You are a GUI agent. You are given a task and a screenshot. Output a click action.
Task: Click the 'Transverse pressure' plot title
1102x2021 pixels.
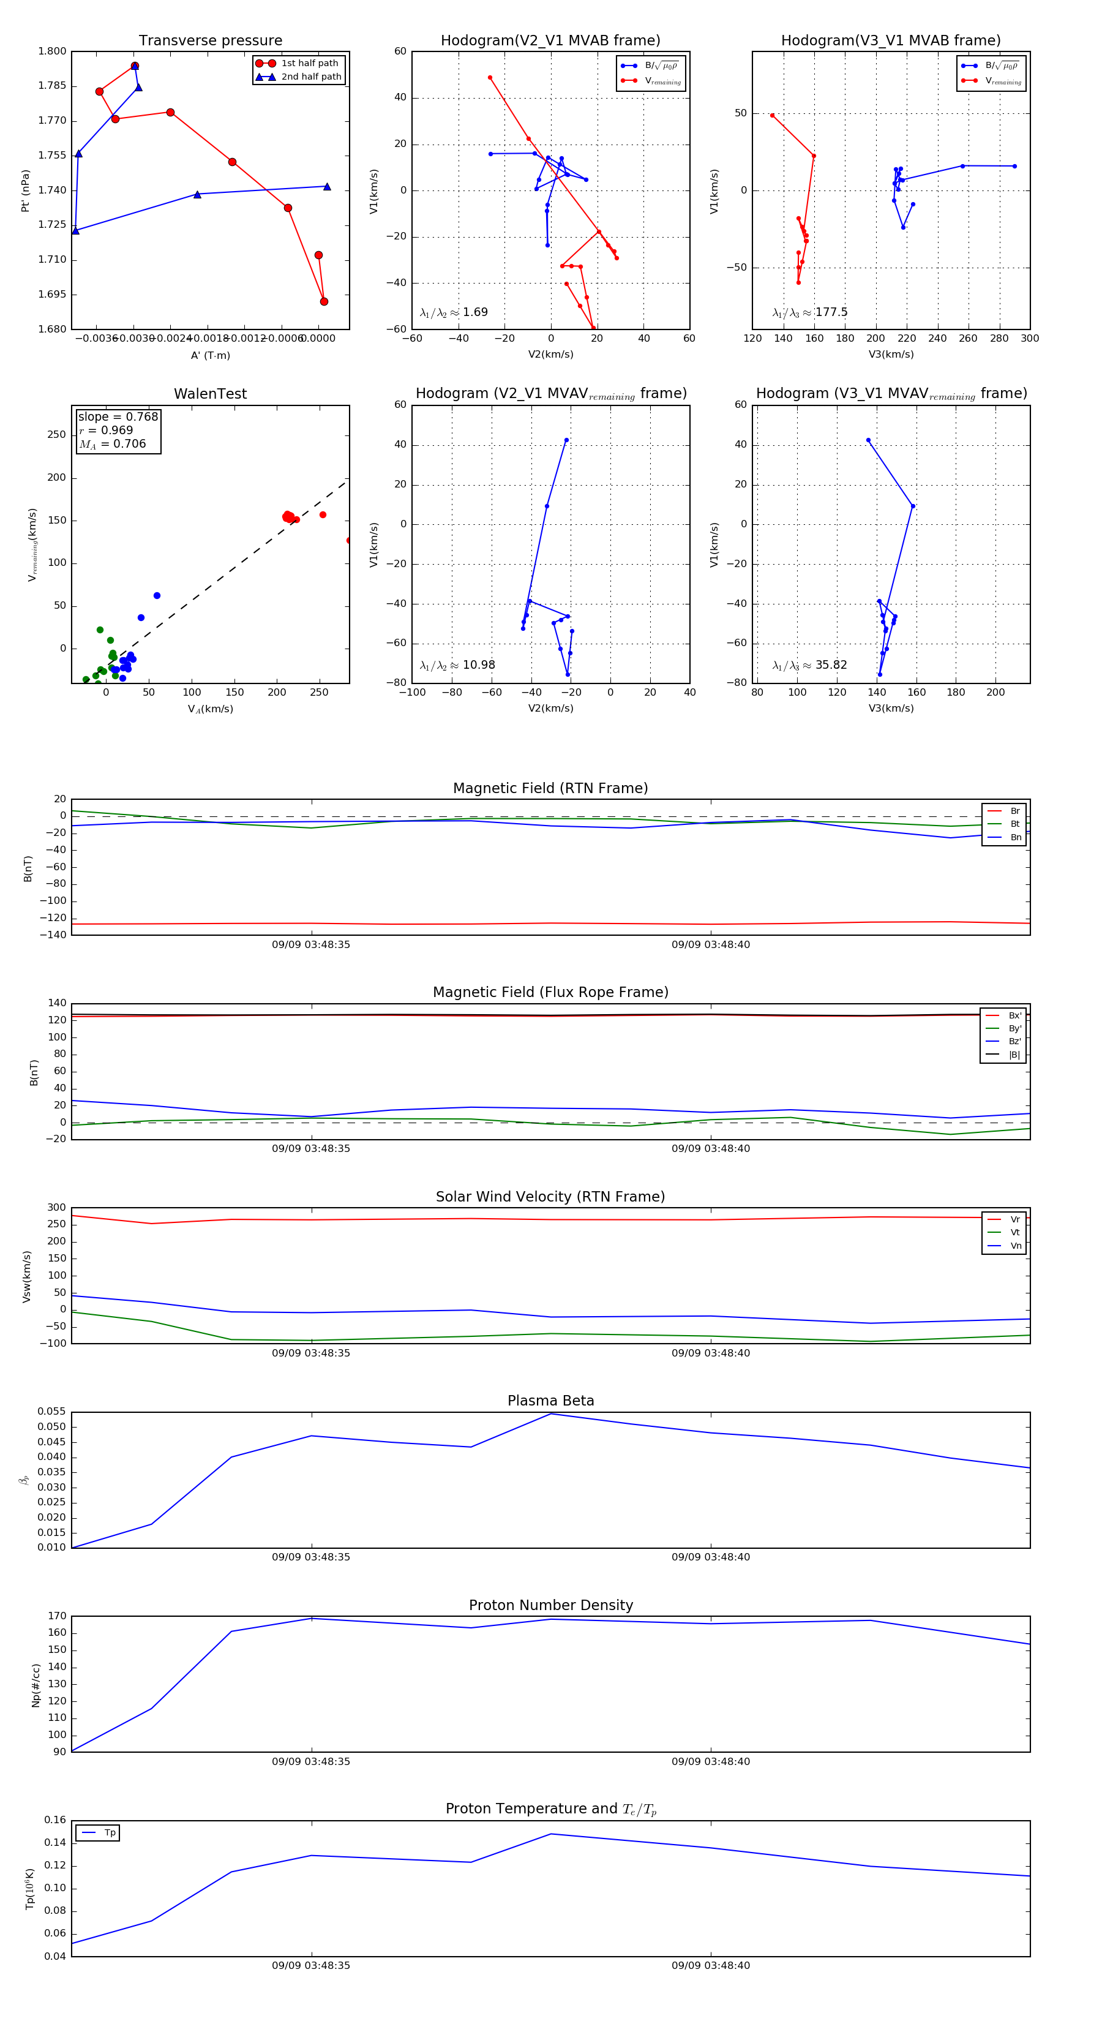[x=210, y=41]
